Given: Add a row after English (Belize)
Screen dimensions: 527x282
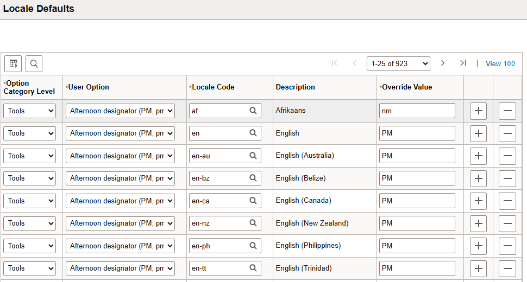Looking at the screenshot, I should (478, 178).
